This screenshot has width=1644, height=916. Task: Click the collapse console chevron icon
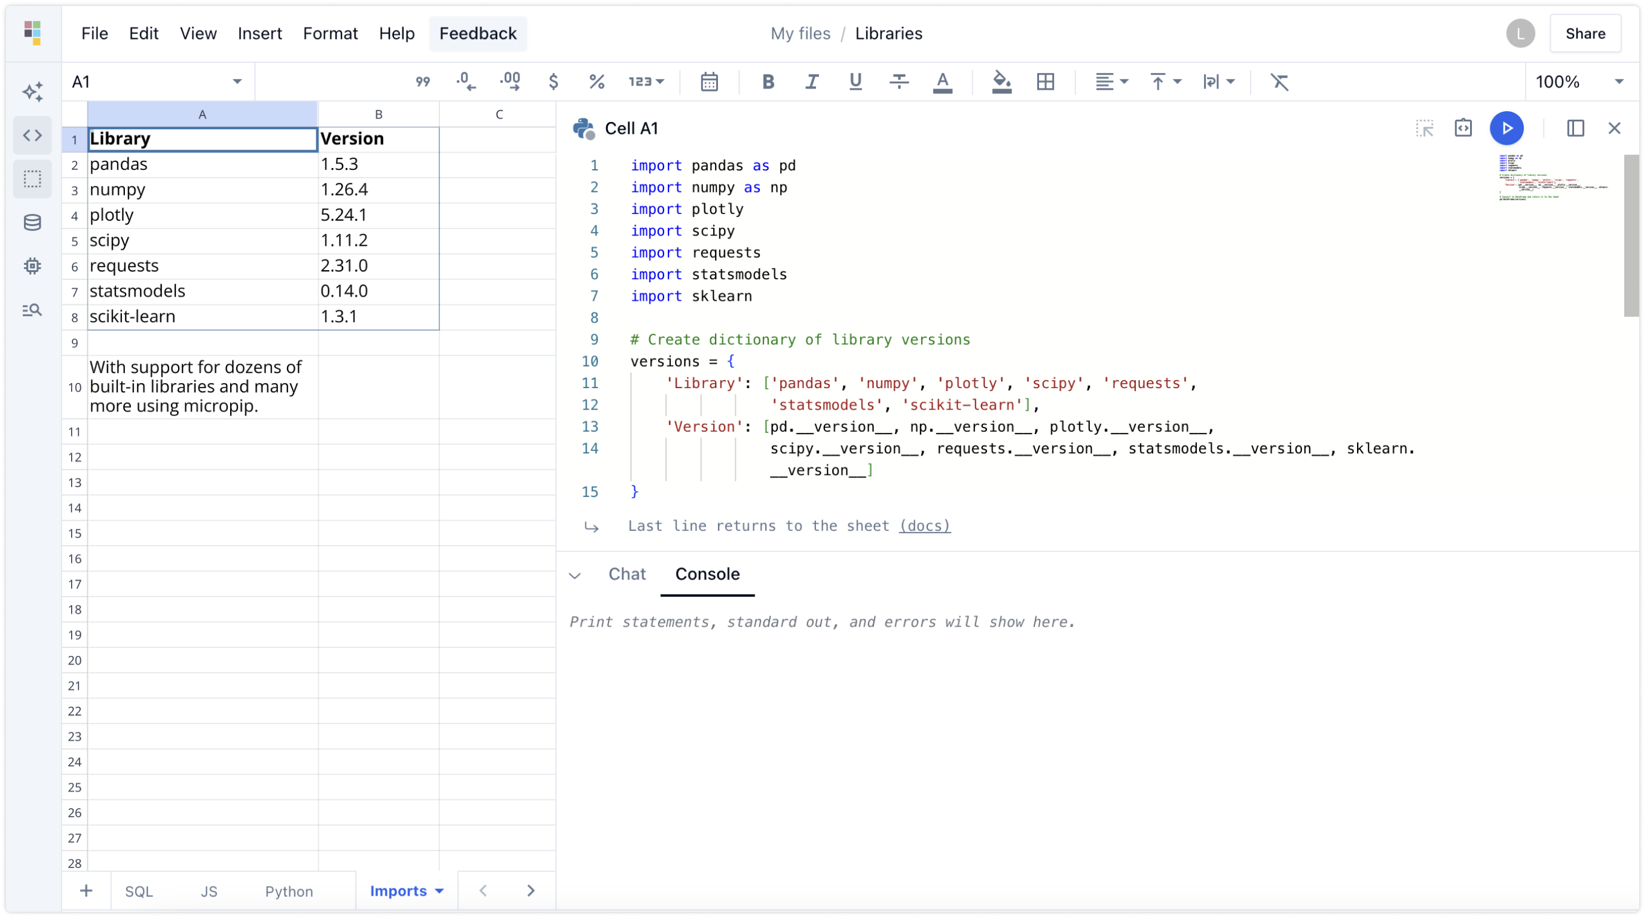pos(575,575)
